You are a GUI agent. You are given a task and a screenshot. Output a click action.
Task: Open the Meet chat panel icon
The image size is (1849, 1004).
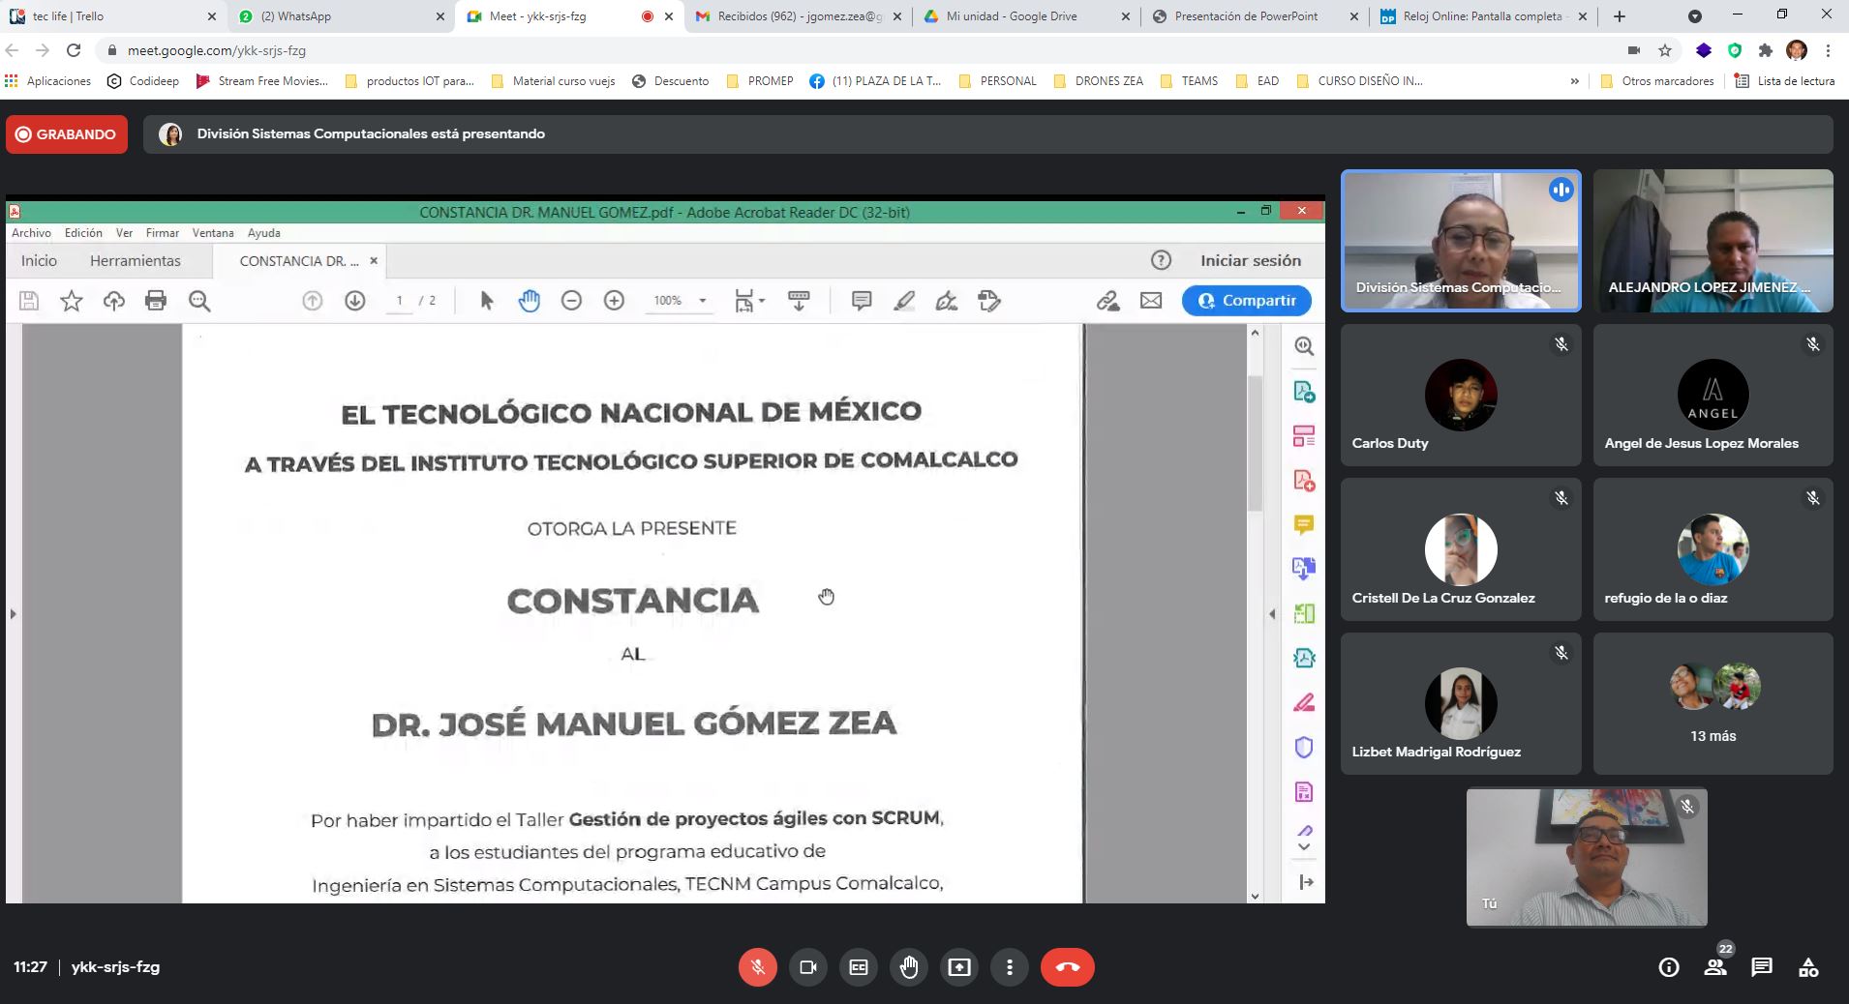click(x=1761, y=967)
